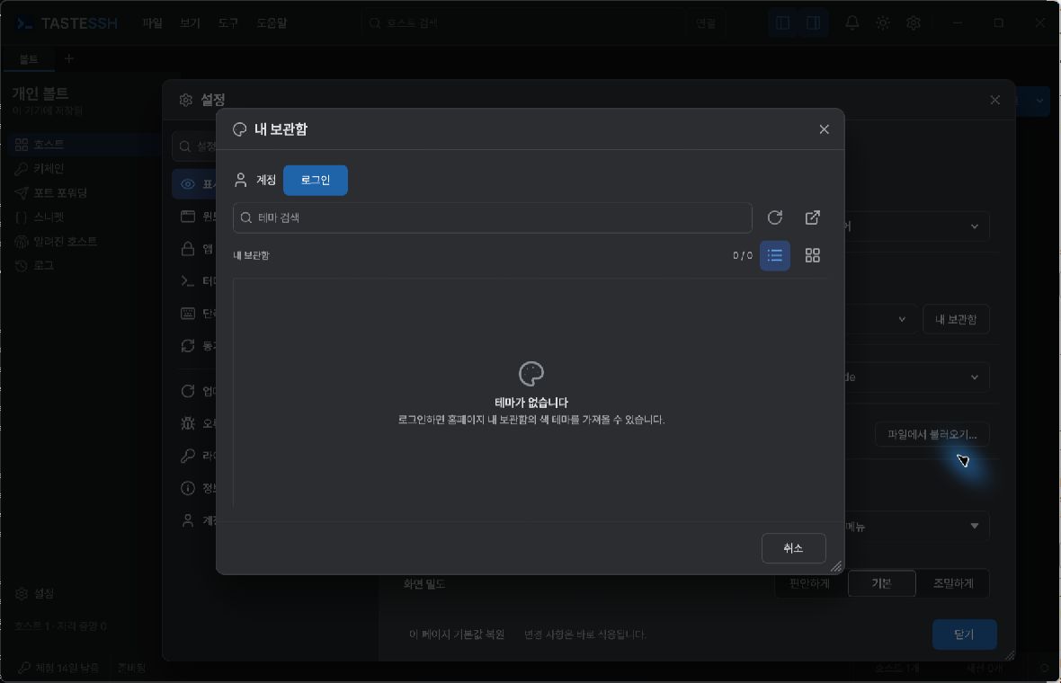Select the sync arrows icon section in 설정
1061x683 pixels.
coord(188,346)
